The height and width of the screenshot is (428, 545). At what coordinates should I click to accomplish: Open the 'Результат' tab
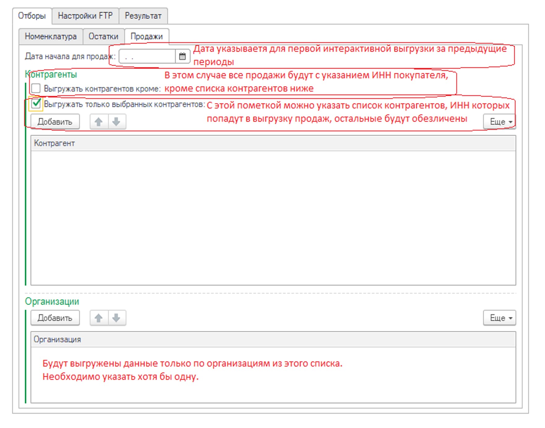point(143,16)
